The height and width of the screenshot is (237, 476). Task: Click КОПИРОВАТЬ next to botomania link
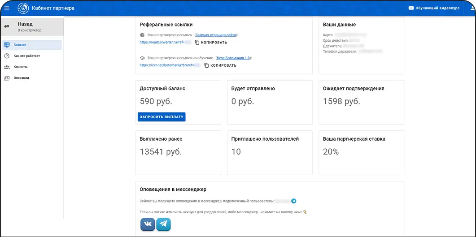(223, 65)
